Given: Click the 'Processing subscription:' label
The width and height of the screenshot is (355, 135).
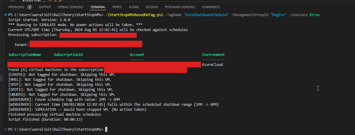Looking at the screenshot, I should coord(33,35).
